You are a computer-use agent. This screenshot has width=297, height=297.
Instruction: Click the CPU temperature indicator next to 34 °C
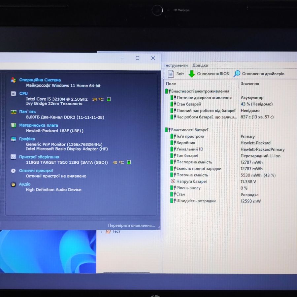click(x=109, y=99)
